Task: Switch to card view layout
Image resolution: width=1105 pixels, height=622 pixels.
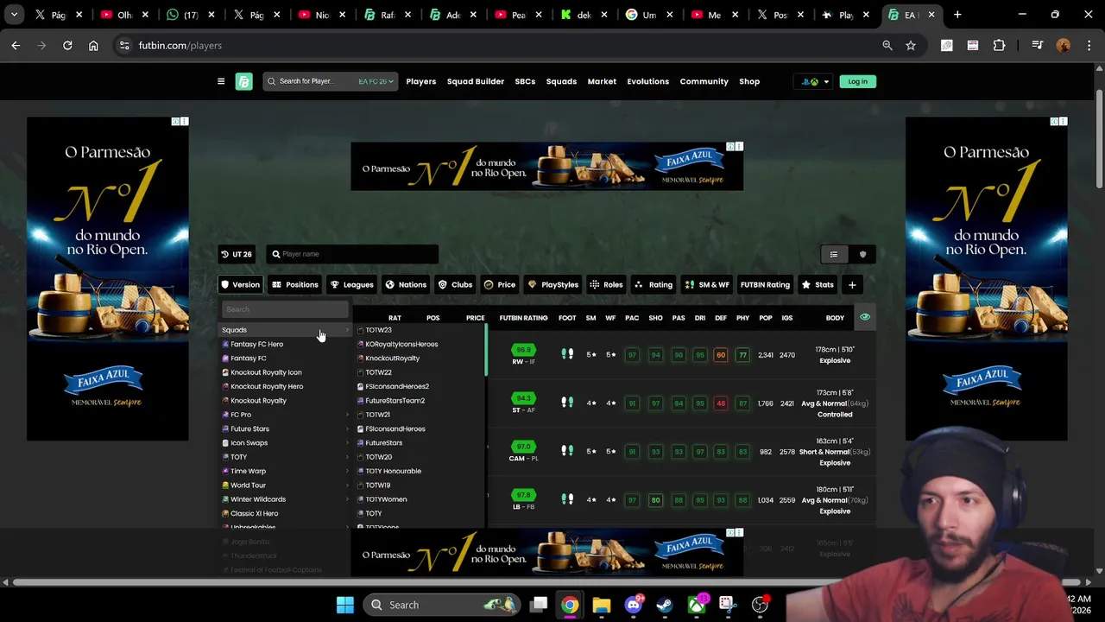Action: [x=862, y=254]
